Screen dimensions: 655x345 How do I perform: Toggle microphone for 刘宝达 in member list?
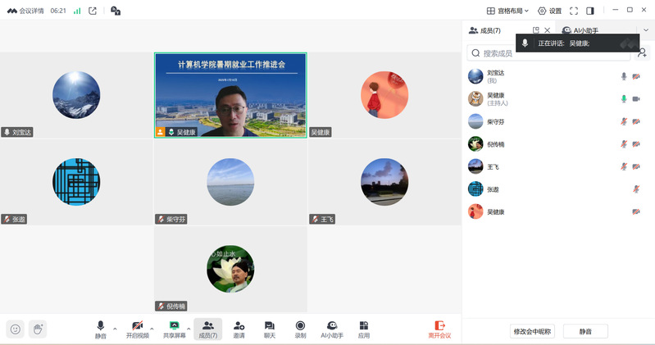[624, 76]
